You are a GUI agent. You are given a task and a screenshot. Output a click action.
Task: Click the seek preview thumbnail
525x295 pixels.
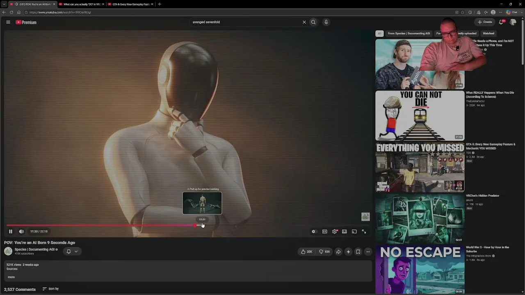click(x=202, y=203)
